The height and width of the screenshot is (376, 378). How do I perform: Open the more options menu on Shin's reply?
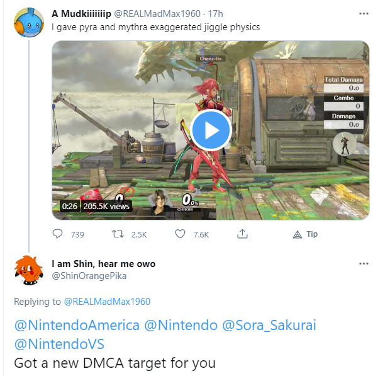pyautogui.click(x=363, y=263)
